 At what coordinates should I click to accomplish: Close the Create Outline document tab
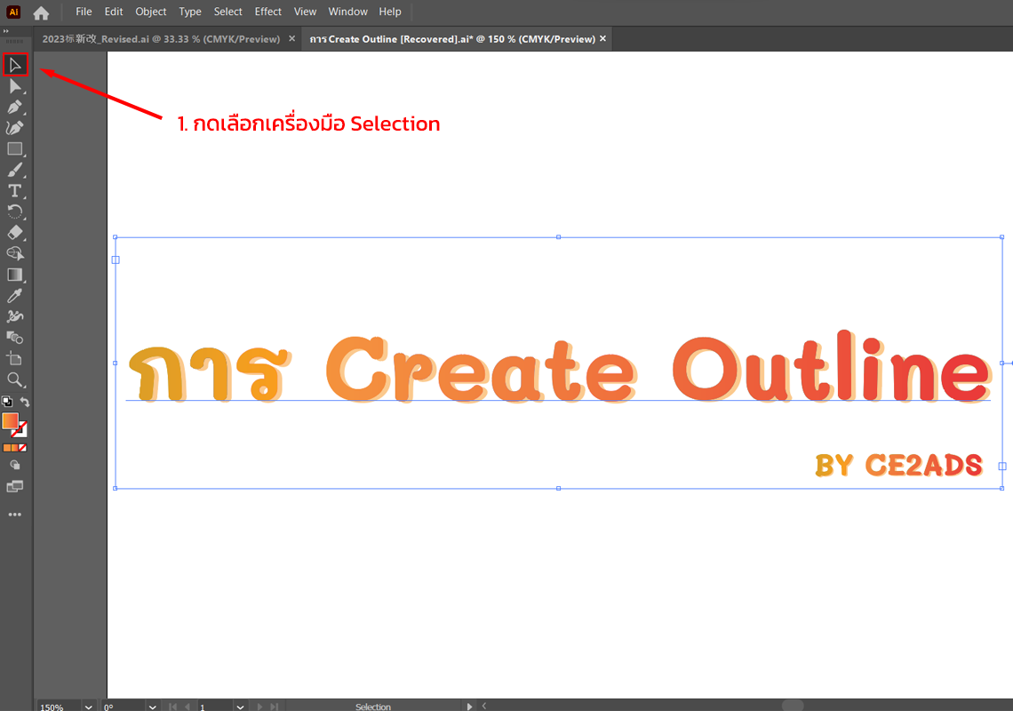(603, 39)
